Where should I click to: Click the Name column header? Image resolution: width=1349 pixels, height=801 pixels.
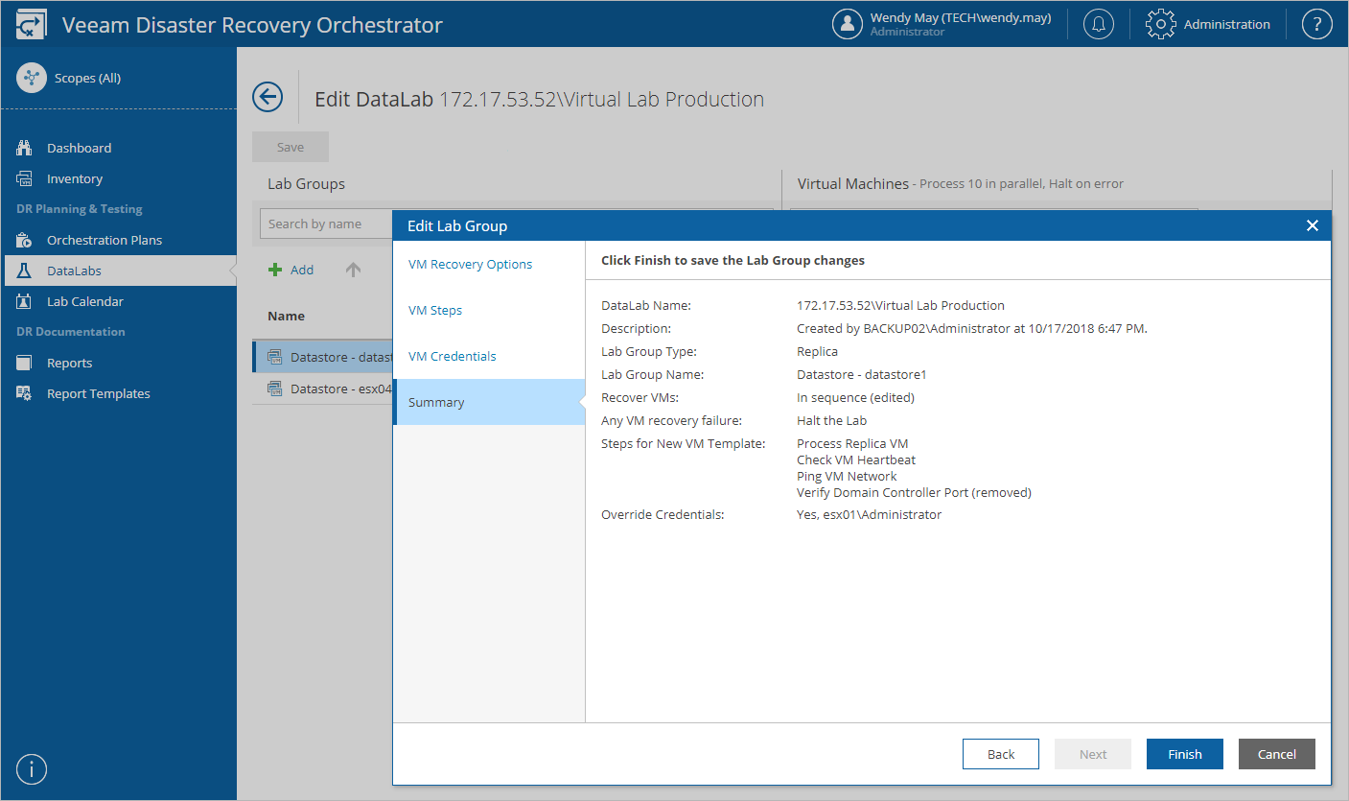point(286,316)
